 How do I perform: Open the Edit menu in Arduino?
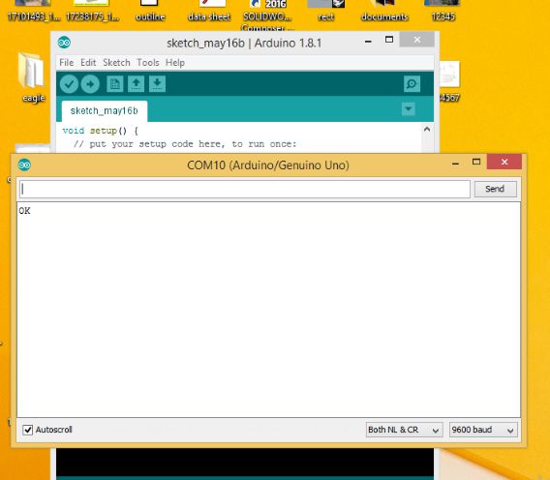tap(88, 62)
